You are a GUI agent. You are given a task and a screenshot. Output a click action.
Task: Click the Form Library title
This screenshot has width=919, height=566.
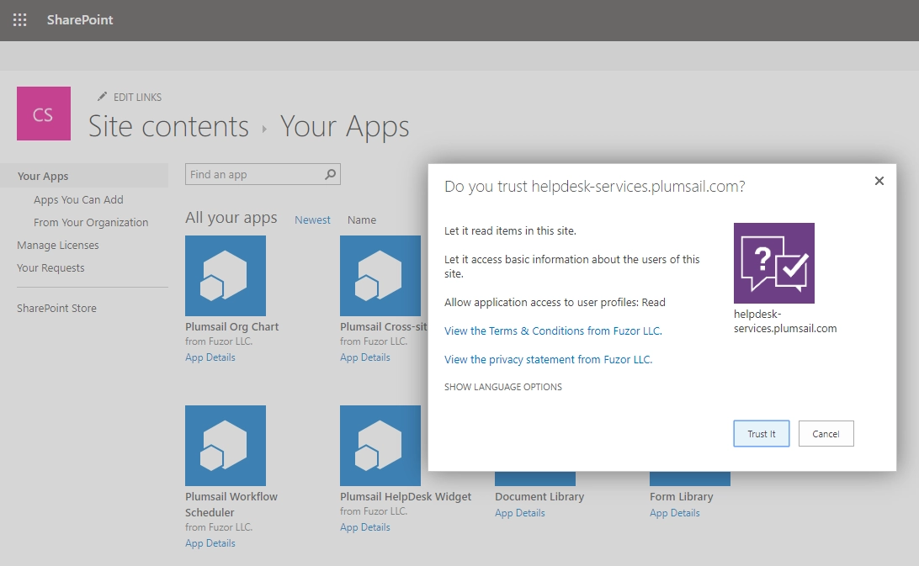[x=681, y=497]
